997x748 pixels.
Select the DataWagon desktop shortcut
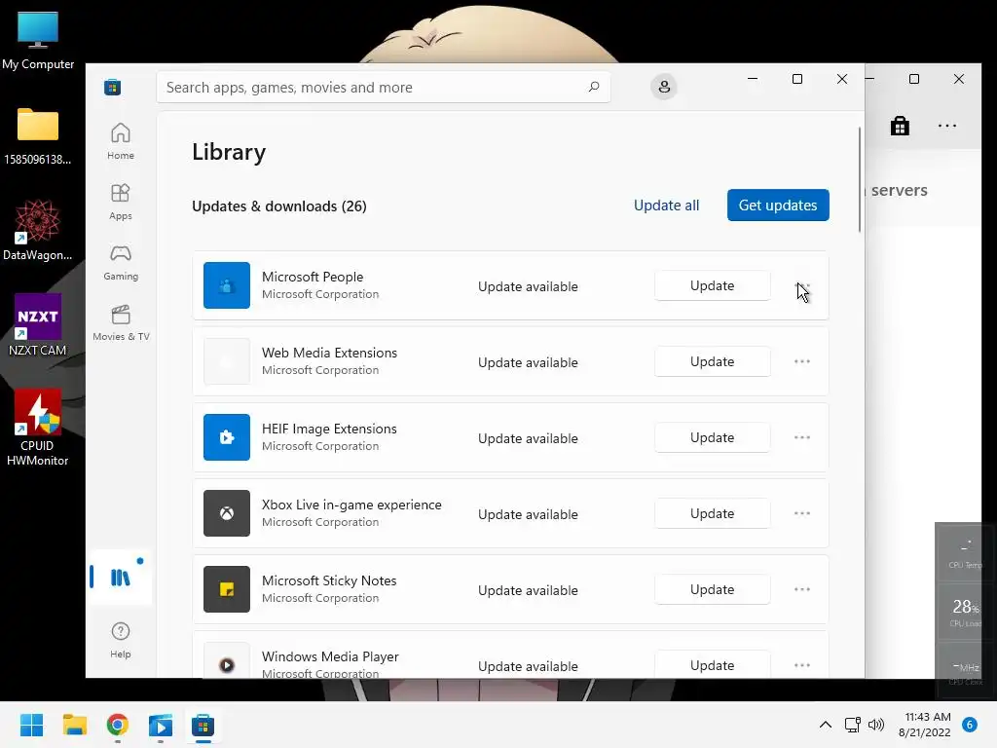pos(38,230)
